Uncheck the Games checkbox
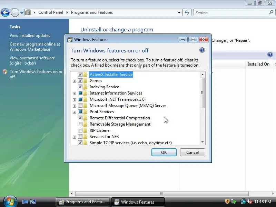Viewport: 276px width, 207px height. 80,81
